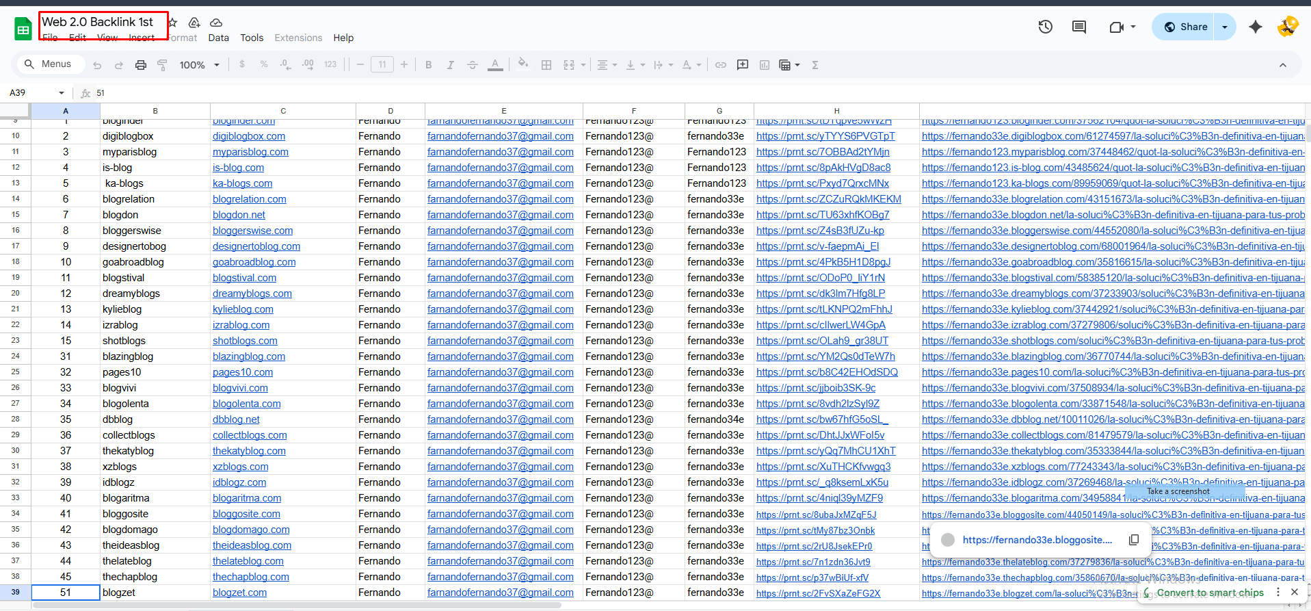Click the Functions sigma icon
Image resolution: width=1311 pixels, height=611 pixels.
(815, 65)
